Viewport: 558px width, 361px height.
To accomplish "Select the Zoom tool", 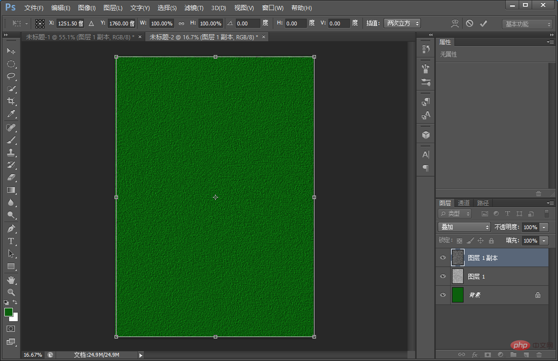I will coord(11,292).
